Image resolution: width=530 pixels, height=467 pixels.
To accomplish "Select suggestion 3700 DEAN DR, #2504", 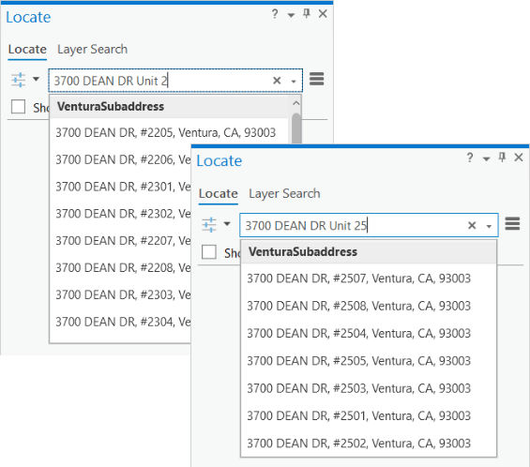I will 369,334.
